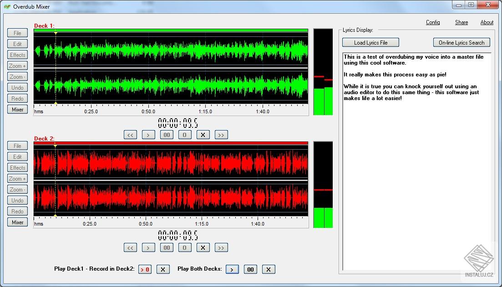Open On-line Lyrics Search
The width and height of the screenshot is (502, 287).
461,42
